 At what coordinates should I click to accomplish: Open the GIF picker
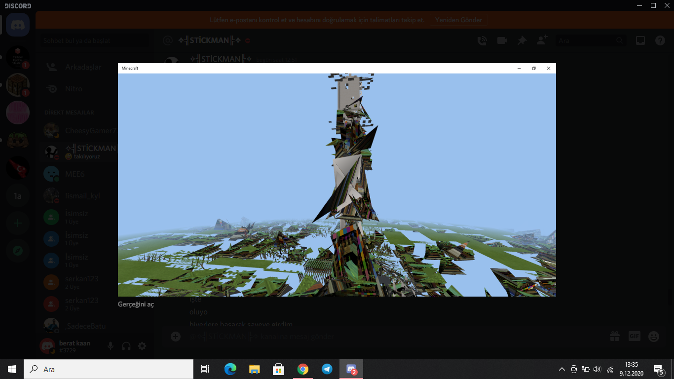(x=634, y=337)
